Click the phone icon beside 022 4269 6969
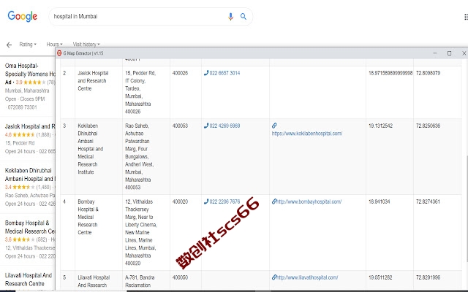468x292 pixels. tap(206, 126)
